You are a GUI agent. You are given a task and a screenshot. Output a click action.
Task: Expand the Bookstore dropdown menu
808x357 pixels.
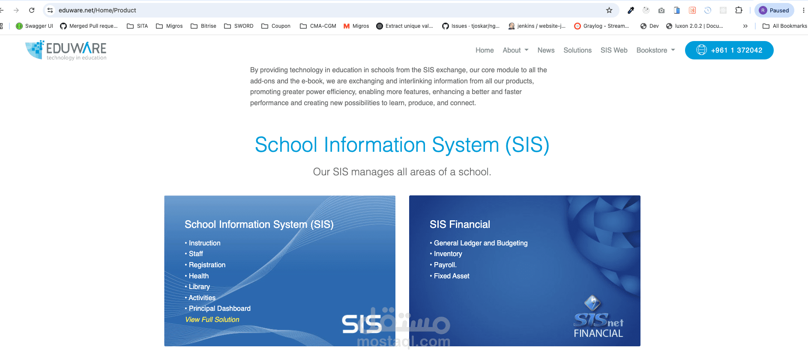point(655,50)
